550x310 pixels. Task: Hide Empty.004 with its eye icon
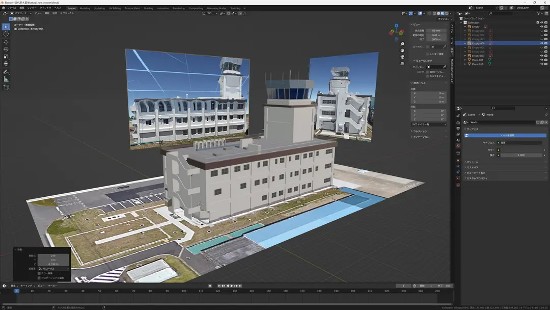point(541,43)
